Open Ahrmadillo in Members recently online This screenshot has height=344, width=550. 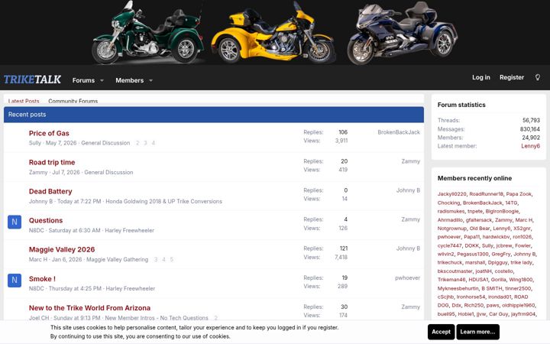pyautogui.click(x=450, y=219)
